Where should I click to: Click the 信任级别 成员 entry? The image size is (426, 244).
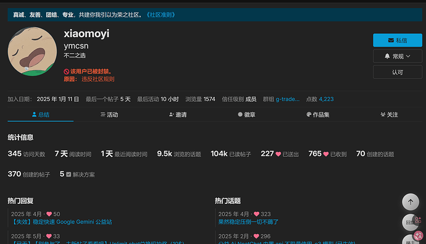239,99
